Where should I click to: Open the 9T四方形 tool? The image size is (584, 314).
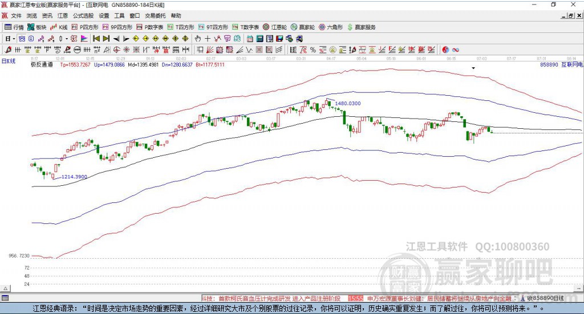tap(213, 27)
